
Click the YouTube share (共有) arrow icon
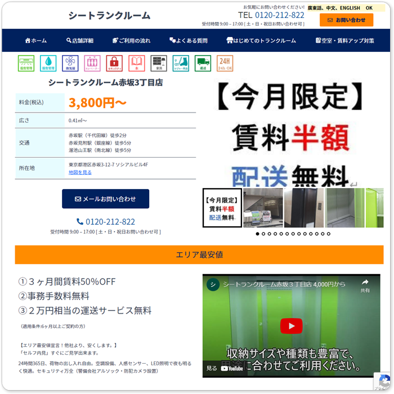click(365, 282)
